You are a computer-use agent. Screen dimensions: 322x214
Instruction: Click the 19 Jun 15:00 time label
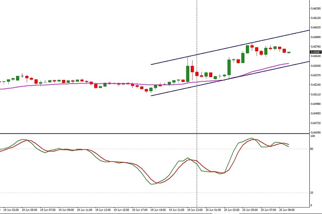click(121, 210)
